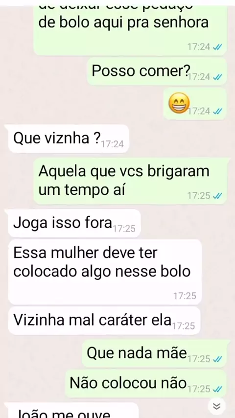Image resolution: width=235 pixels, height=418 pixels.
Task: Select the 'Joga isso fora' message
Action: (x=74, y=223)
